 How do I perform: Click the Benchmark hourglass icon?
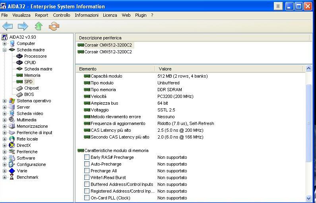[12, 177]
